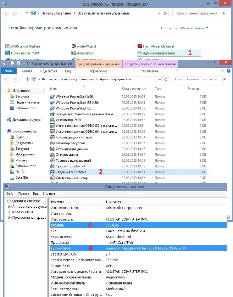Viewport: 233px width, 297px height.
Task: Expand control panel address history dropdown
Action: pos(159,13)
